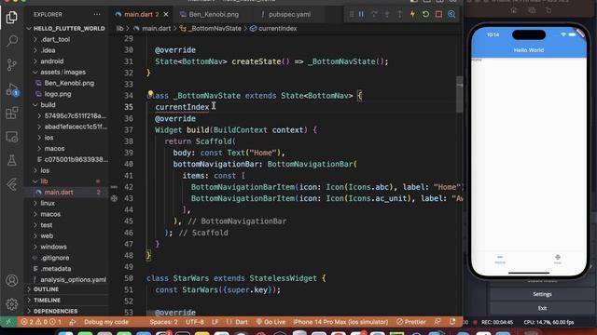Click the lib breadcrumb segment

click(x=120, y=29)
